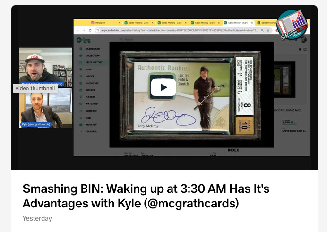Image resolution: width=327 pixels, height=232 pixels.
Task: Click 'DASHBOARD' in the Card Ladder sidebar
Action: [93, 49]
